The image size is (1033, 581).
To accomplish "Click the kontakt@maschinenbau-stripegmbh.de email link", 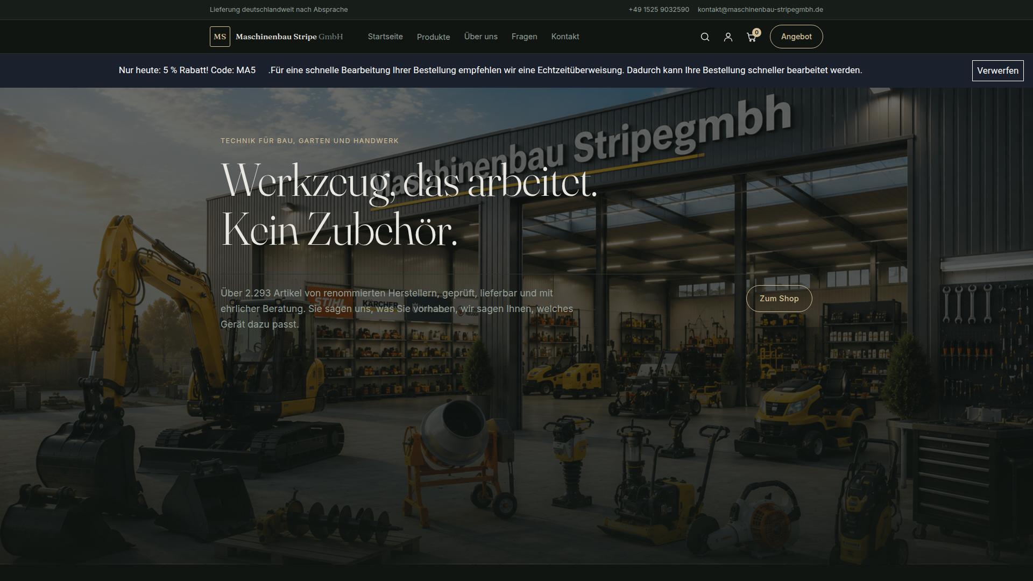I will [x=760, y=10].
